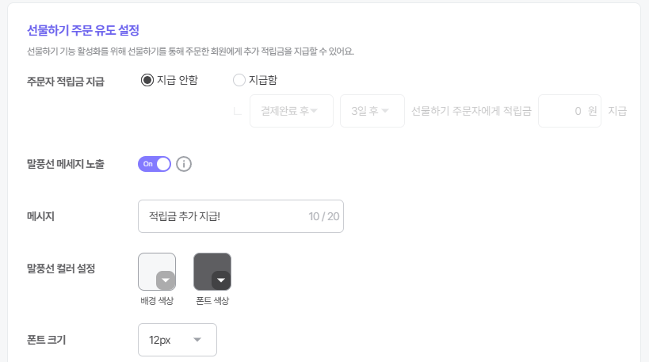Open the 배경 색상 swatch arrow icon
This screenshot has height=362, width=649.
[166, 280]
